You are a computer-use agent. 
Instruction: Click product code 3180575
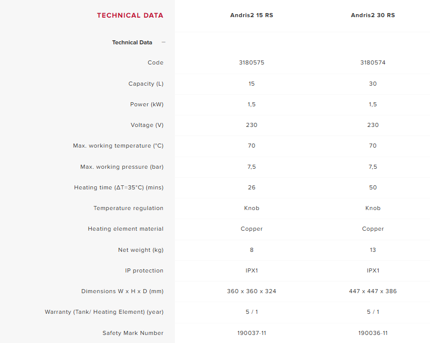pos(252,62)
